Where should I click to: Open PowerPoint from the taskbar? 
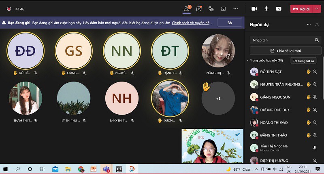click(94, 169)
